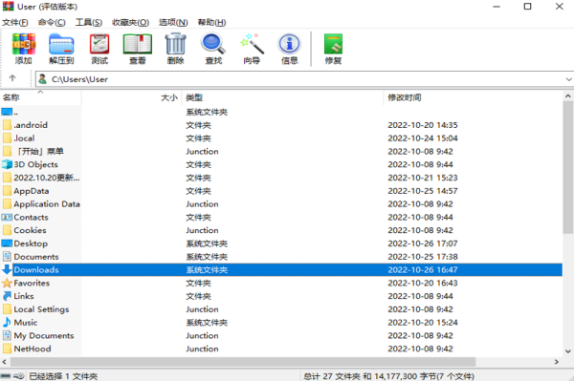The image size is (574, 381).
Task: Click the 总计 27 文件夹 status text
Action: coord(388,376)
